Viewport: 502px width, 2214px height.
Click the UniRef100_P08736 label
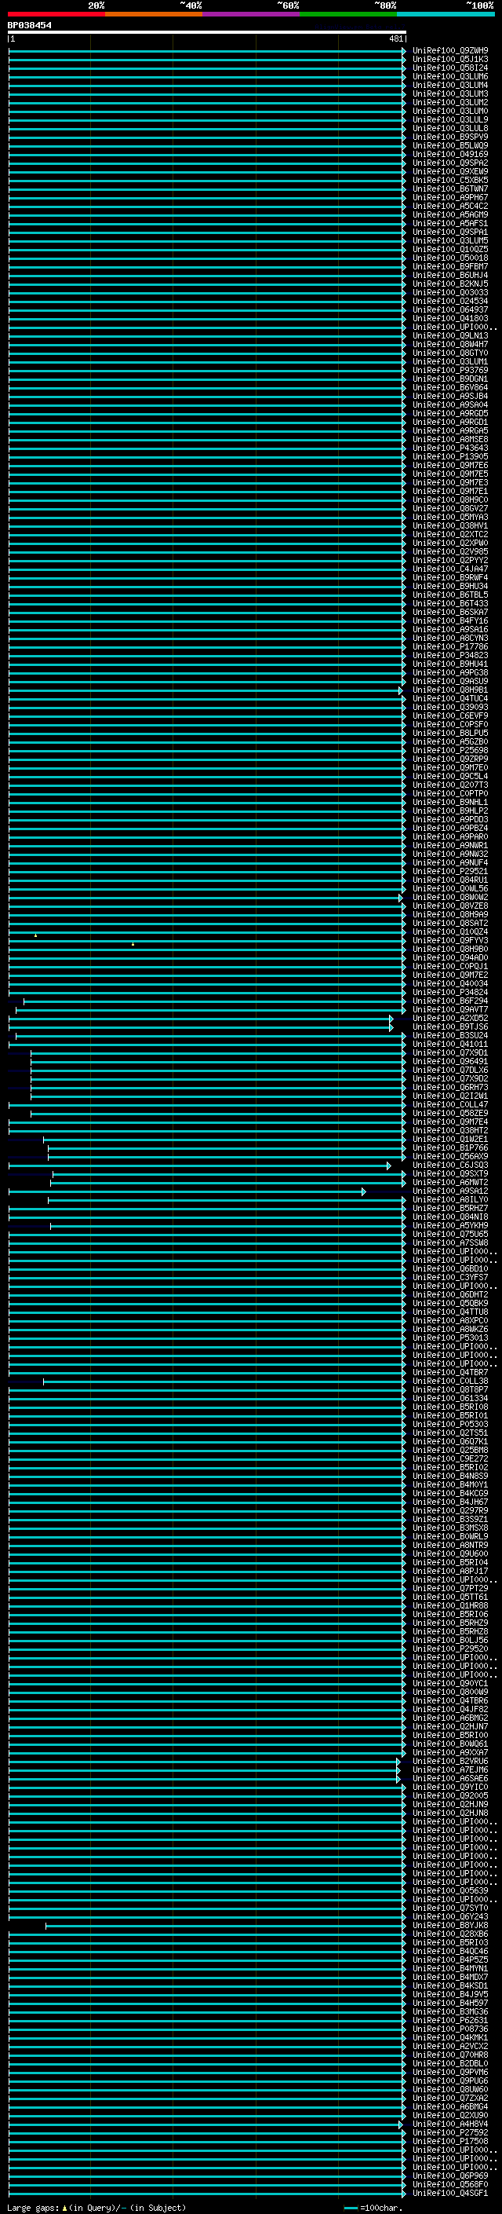click(x=450, y=2029)
